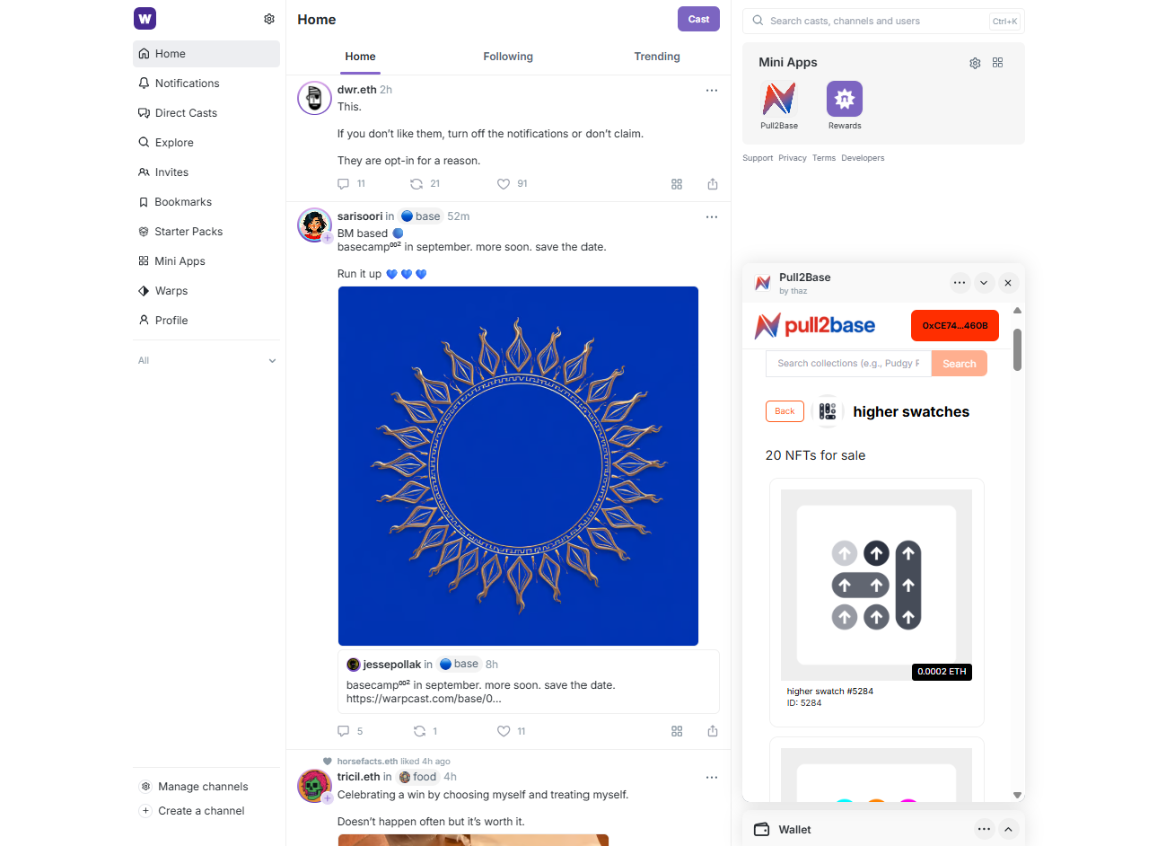Open the Rewards mini app icon
1166x846 pixels.
click(844, 99)
